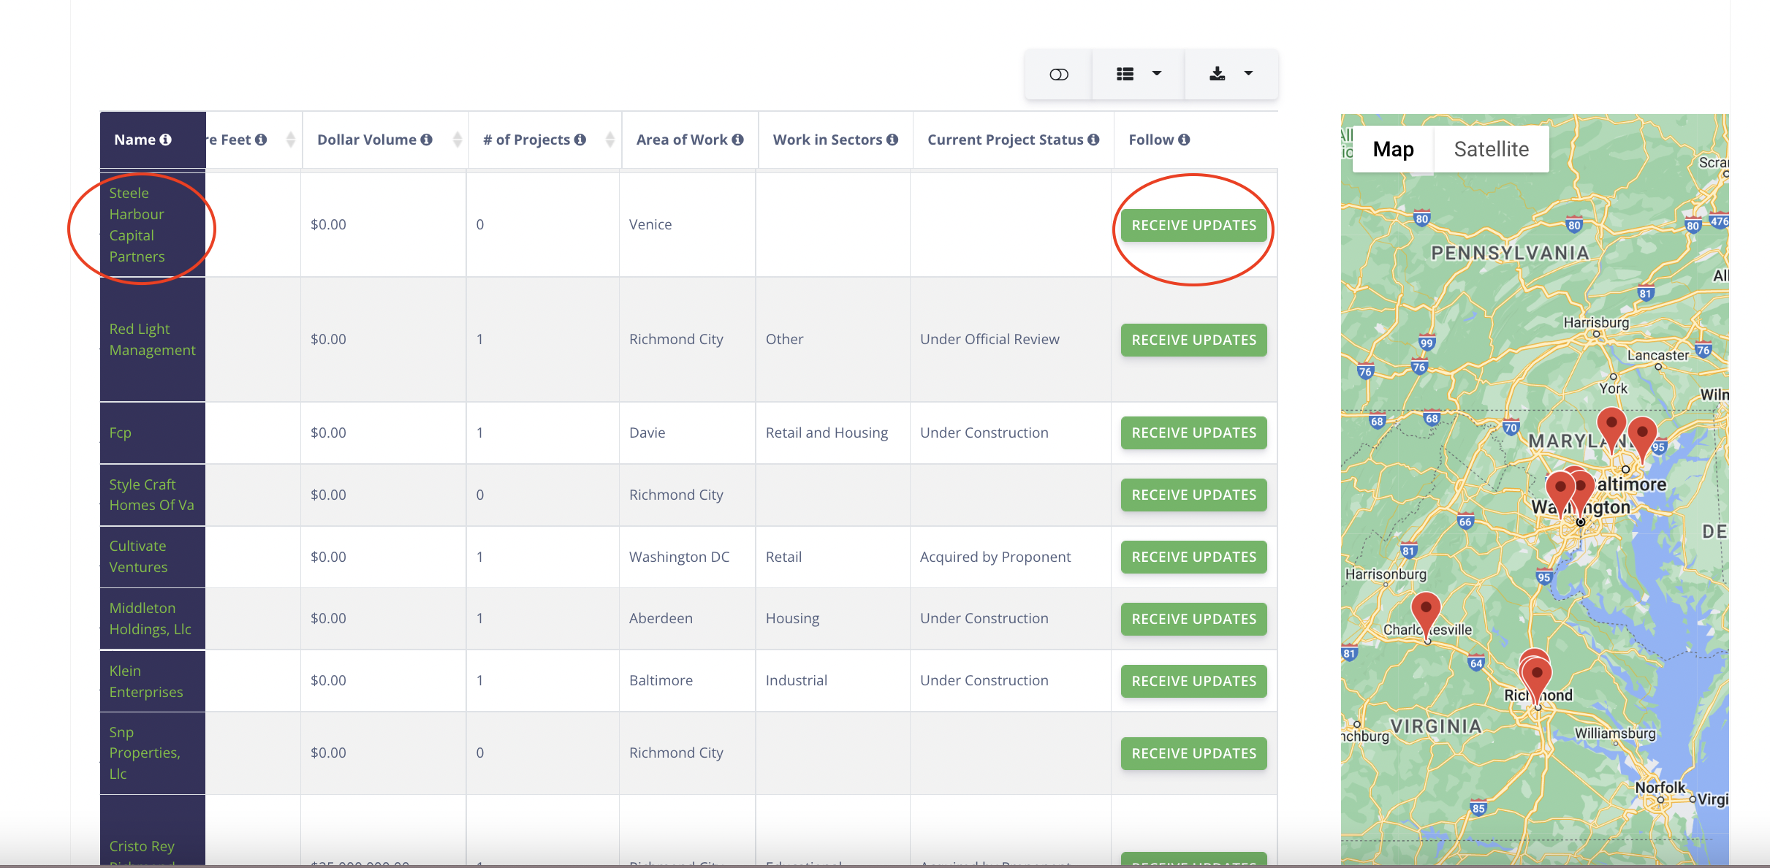Click the info icon beside Name header
Screen dimensions: 1770x868
pos(166,140)
